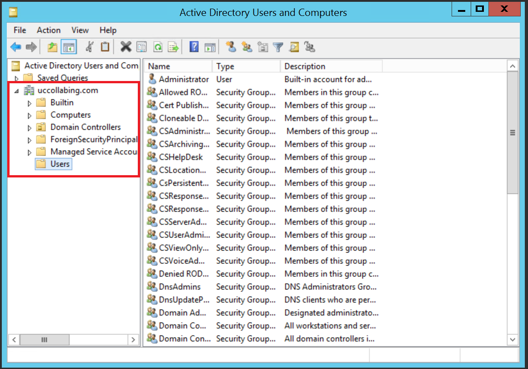Viewport: 528px width, 369px height.
Task: Collapse the uccollabing.com domain node
Action: click(16, 91)
